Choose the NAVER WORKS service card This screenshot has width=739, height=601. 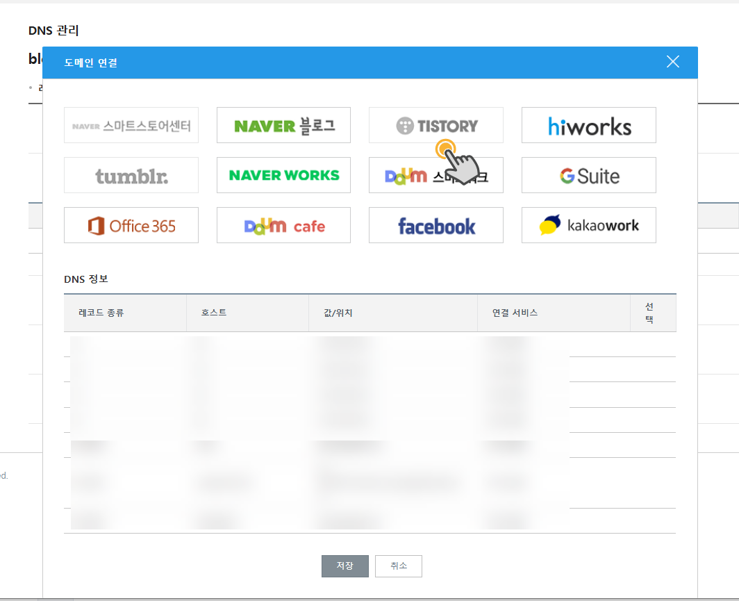[283, 175]
